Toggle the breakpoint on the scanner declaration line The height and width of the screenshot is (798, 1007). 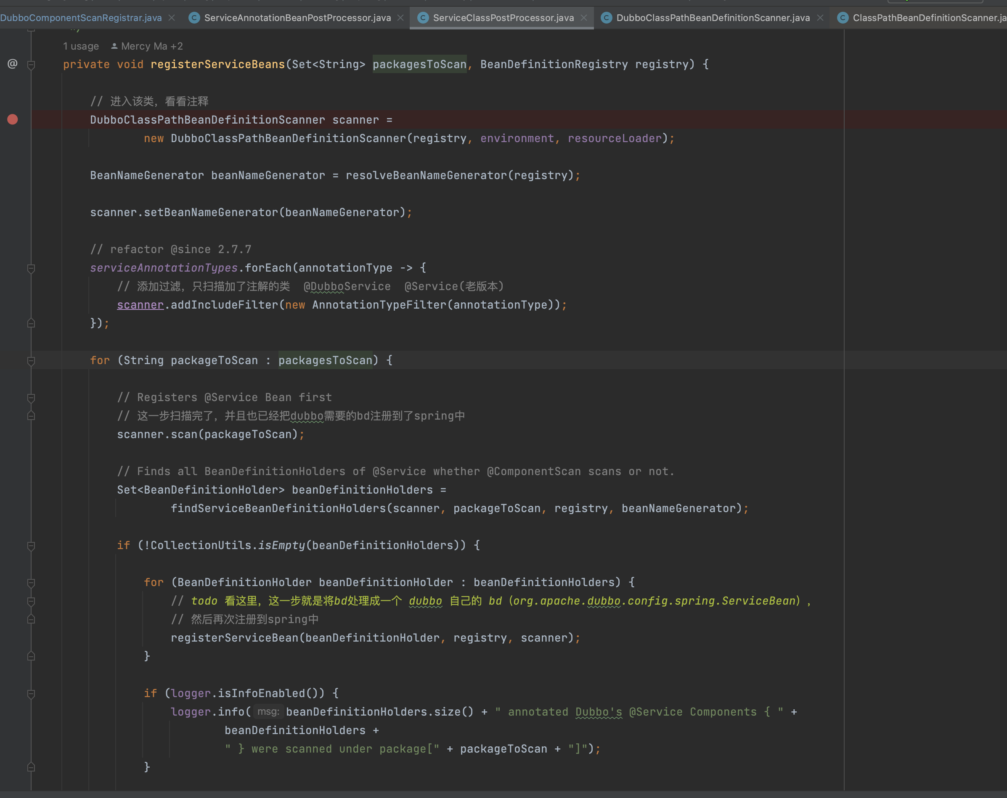coord(13,119)
